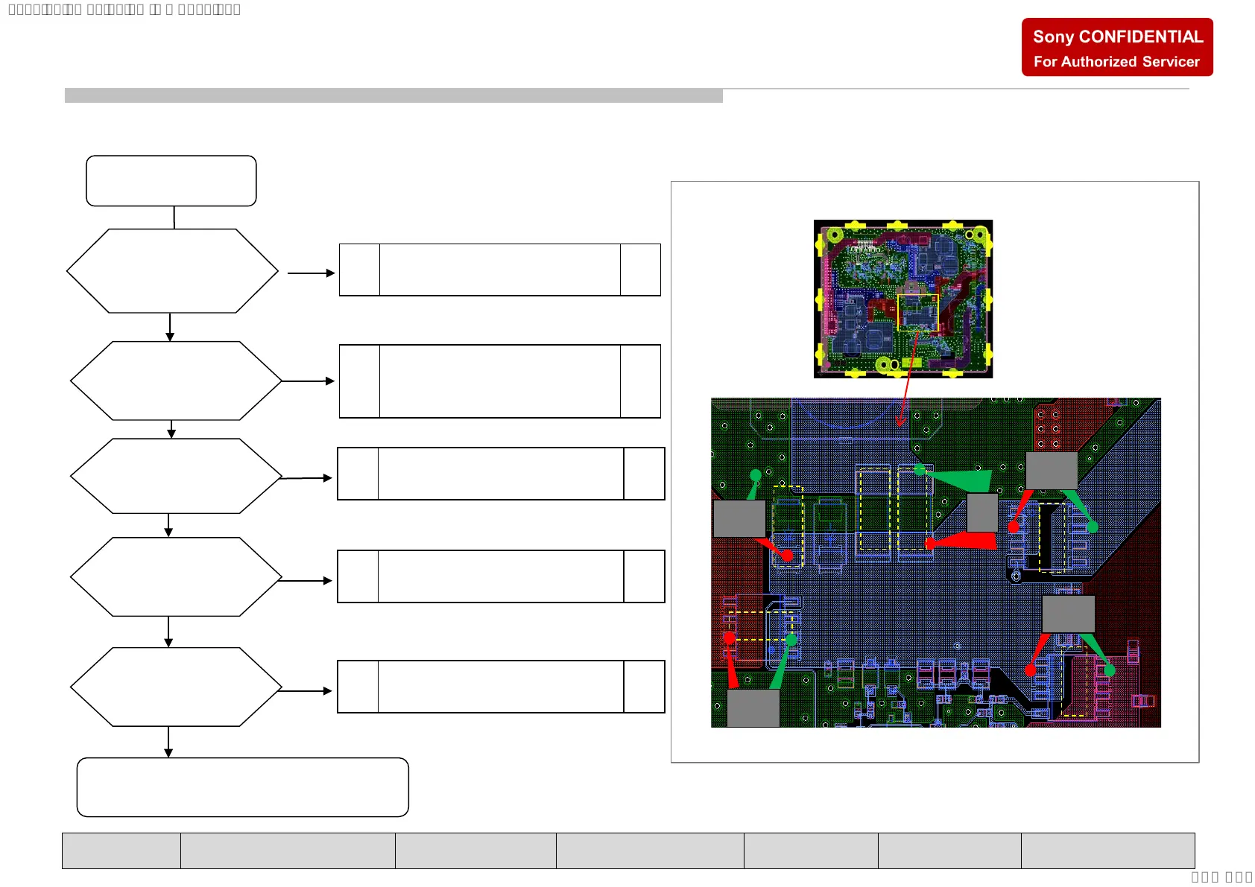Click the "Sony CONFIDENTIAL" heading text

(x=1117, y=36)
